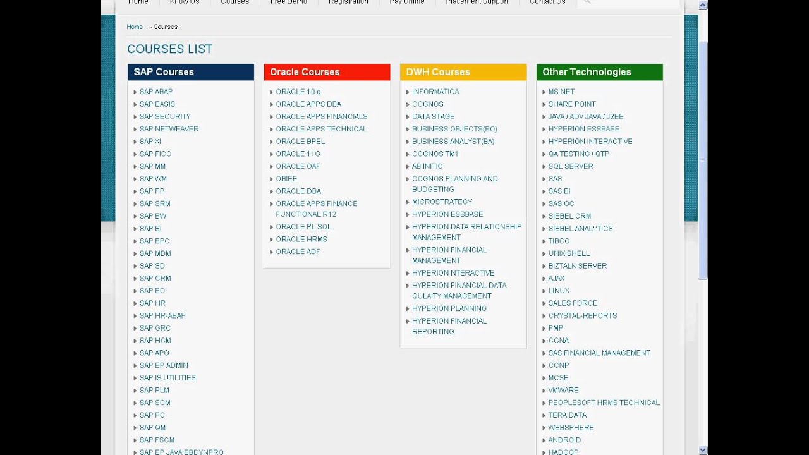Open the SAP SECURITY course link
The height and width of the screenshot is (455, 809).
[x=165, y=117]
